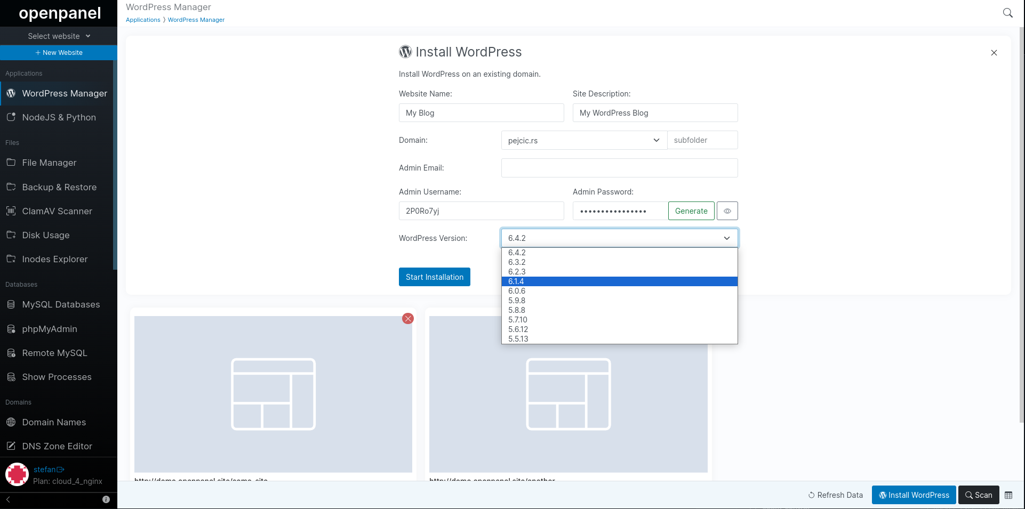Click the Website Name input field

(x=481, y=113)
